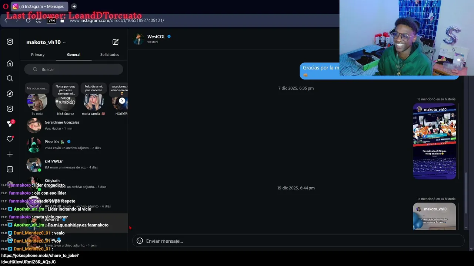Click WestCOL avatar in chat header
The height and width of the screenshot is (266, 474).
[139, 39]
